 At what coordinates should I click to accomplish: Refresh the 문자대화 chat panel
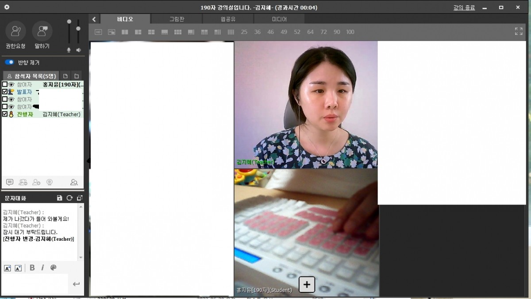[x=69, y=198]
